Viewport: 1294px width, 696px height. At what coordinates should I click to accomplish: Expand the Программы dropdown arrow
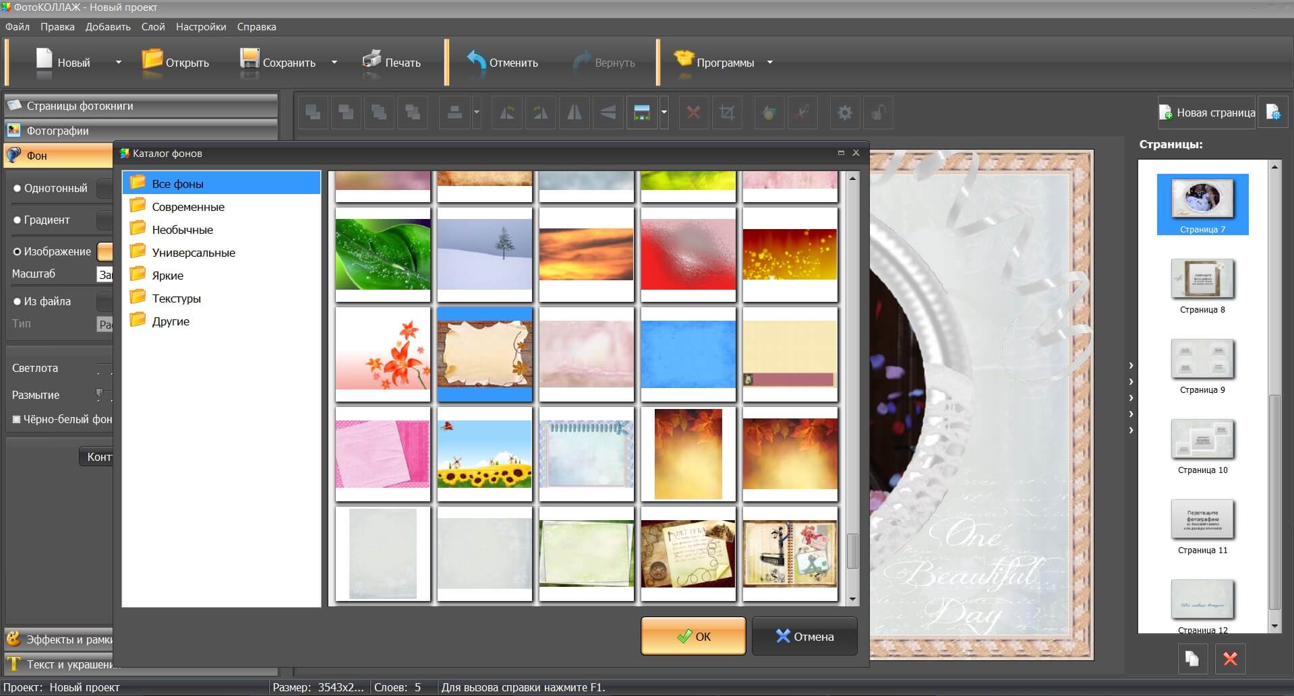tap(769, 63)
